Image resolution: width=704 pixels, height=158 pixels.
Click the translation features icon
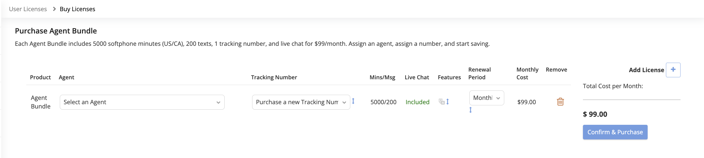pyautogui.click(x=442, y=102)
